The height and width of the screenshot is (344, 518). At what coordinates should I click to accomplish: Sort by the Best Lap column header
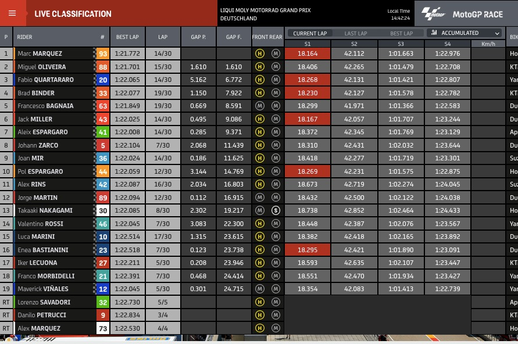tap(127, 37)
